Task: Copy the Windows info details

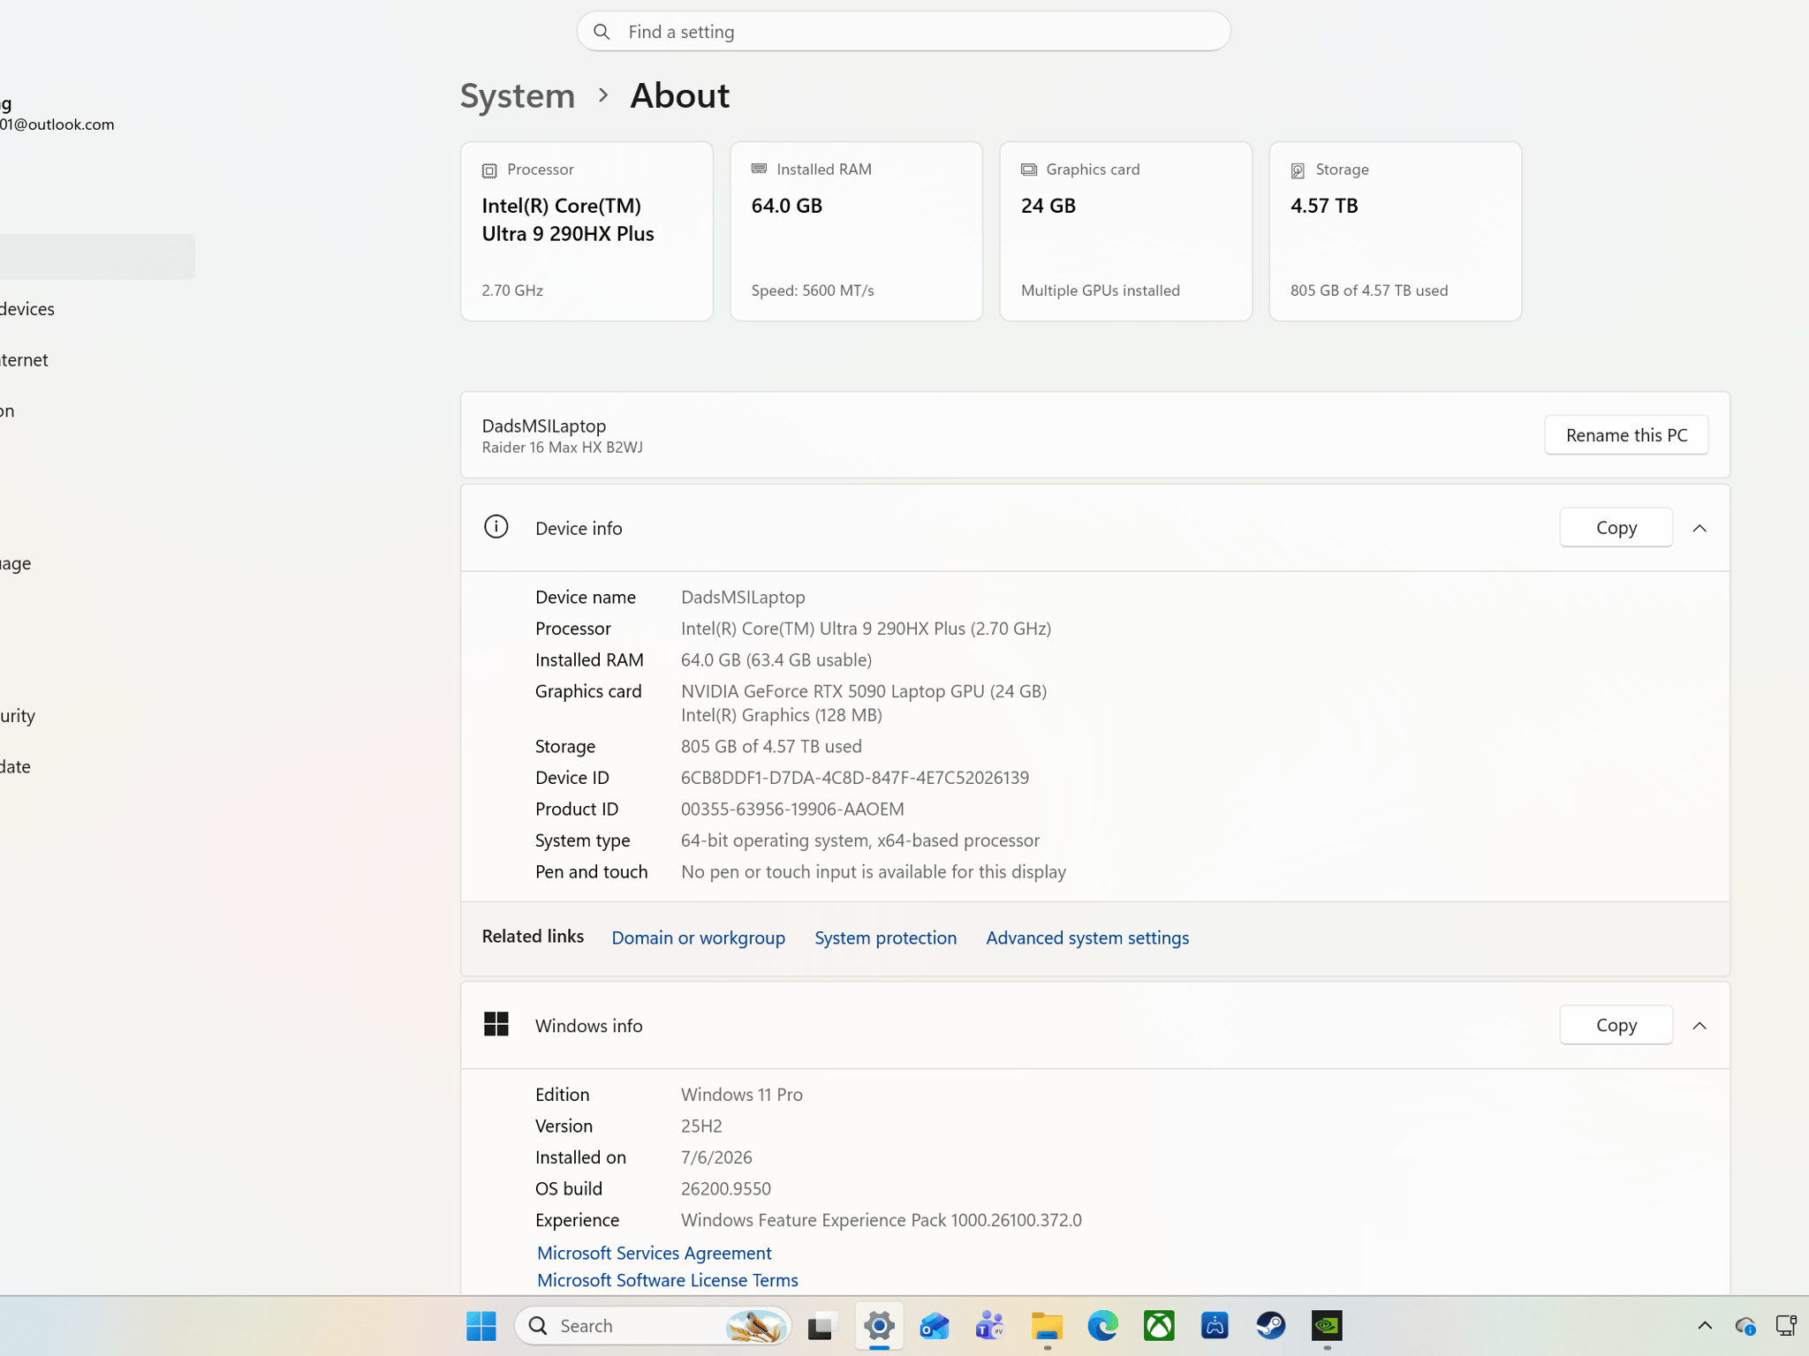Action: point(1616,1026)
